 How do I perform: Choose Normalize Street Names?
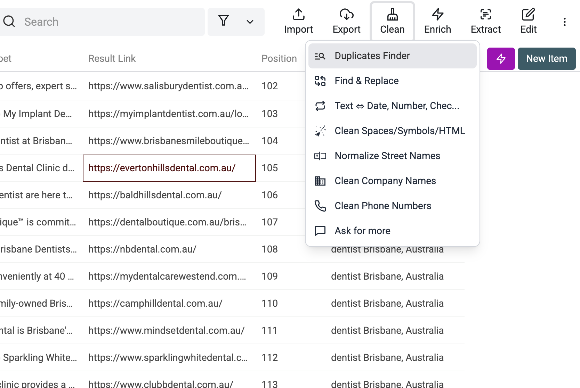[x=387, y=156]
